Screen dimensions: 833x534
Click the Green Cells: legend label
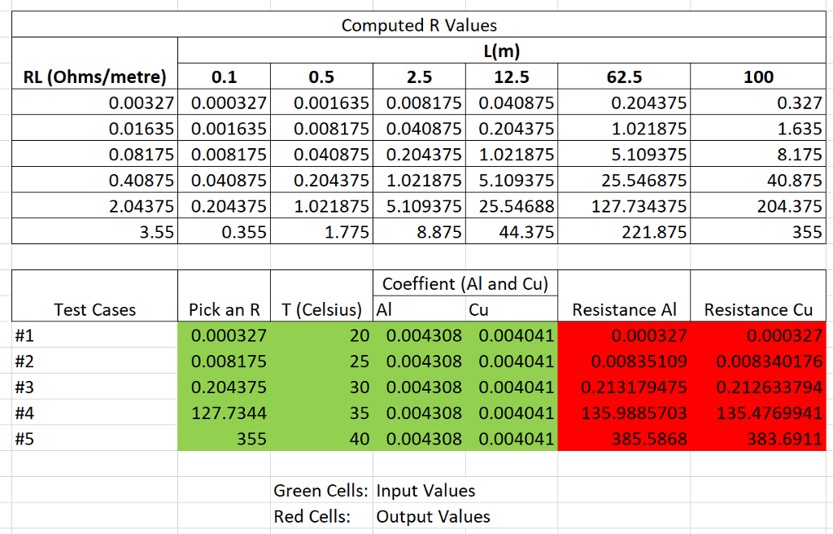[322, 490]
